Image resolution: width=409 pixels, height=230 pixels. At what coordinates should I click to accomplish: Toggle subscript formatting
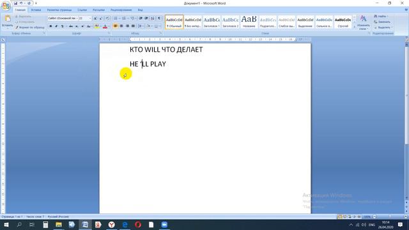[x=77, y=26]
